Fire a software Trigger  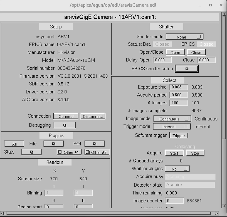179,135
